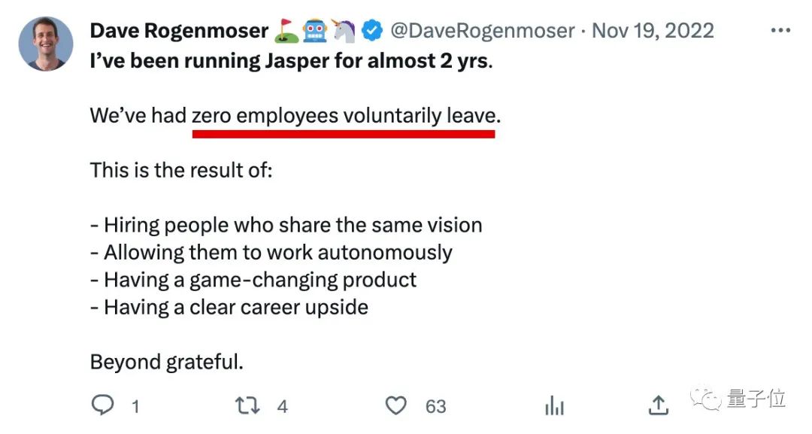Like the tweet with heart icon

tap(396, 405)
